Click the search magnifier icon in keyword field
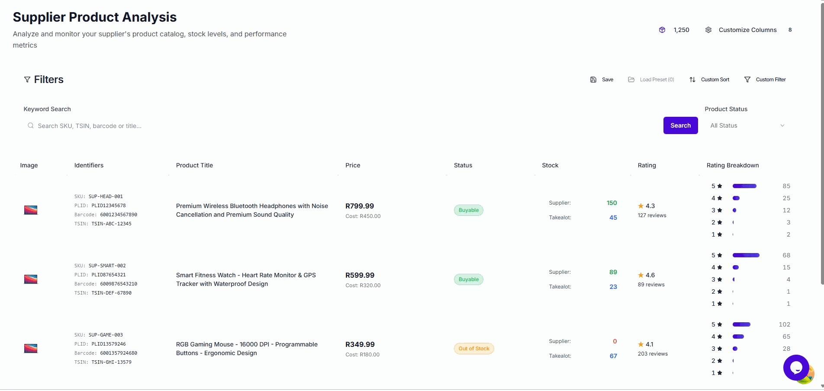The image size is (824, 391). pyautogui.click(x=31, y=125)
